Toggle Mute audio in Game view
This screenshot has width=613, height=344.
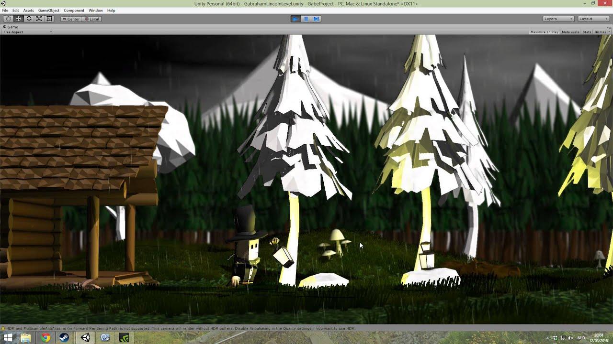point(570,32)
